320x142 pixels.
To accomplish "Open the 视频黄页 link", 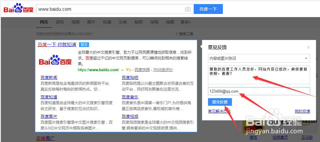I will 280,138.
